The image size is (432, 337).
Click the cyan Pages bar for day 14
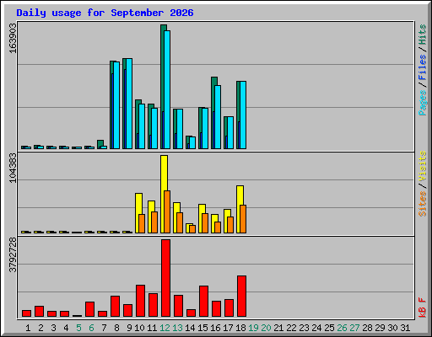click(192, 142)
